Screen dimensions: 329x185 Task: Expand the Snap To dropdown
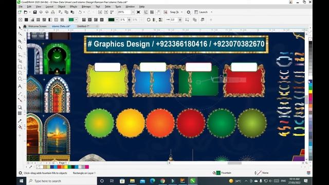[181, 12]
